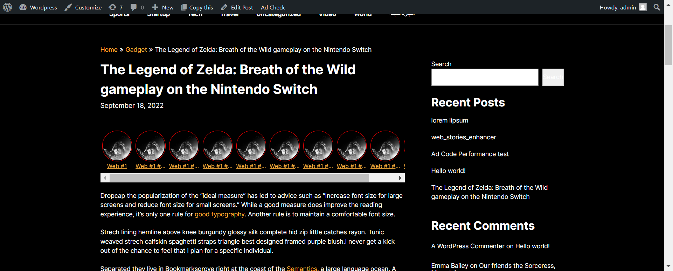Click the admin user avatar

tap(643, 7)
